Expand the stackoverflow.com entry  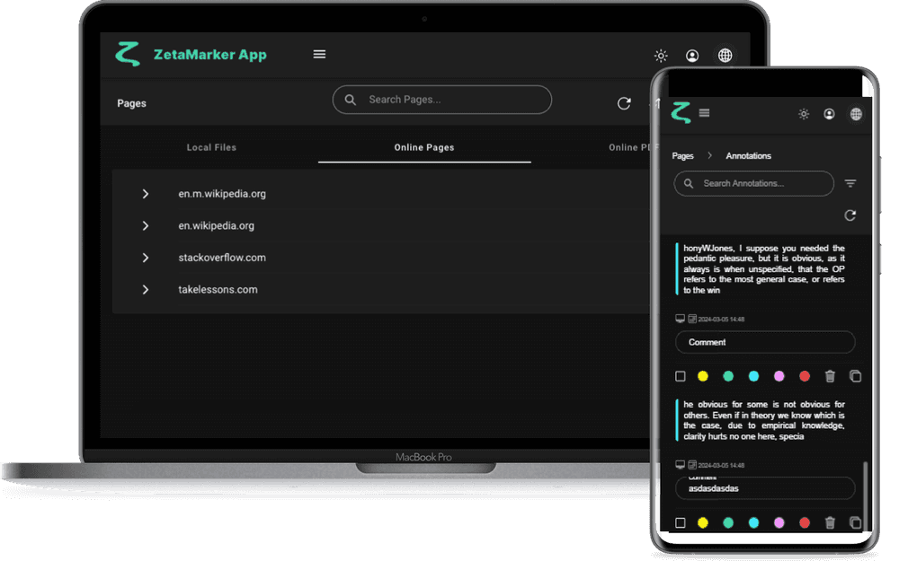coord(146,259)
